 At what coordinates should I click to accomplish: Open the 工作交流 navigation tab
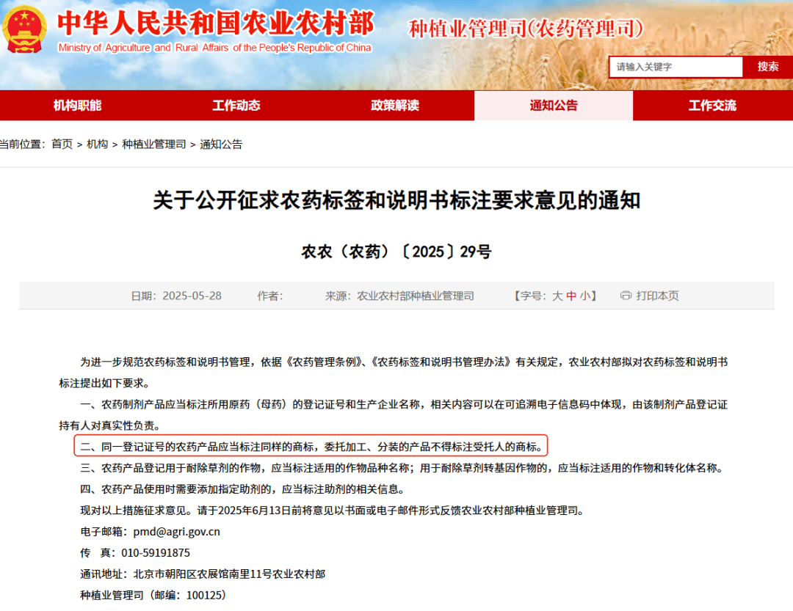tap(712, 105)
